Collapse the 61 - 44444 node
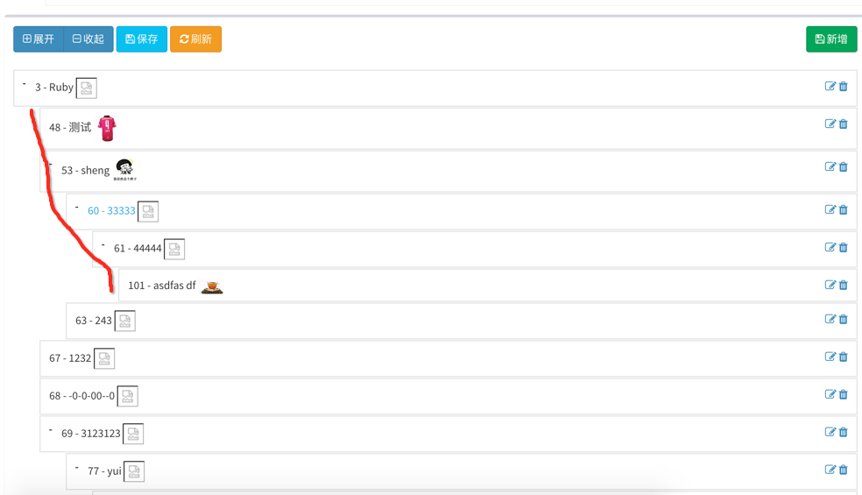The image size is (862, 495). [x=103, y=245]
